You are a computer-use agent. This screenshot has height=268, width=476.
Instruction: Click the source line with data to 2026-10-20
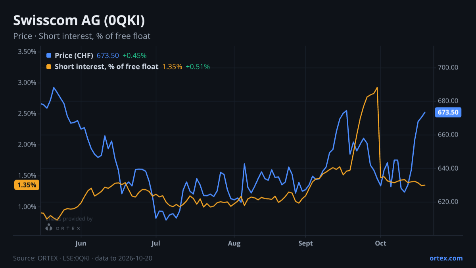click(x=83, y=258)
